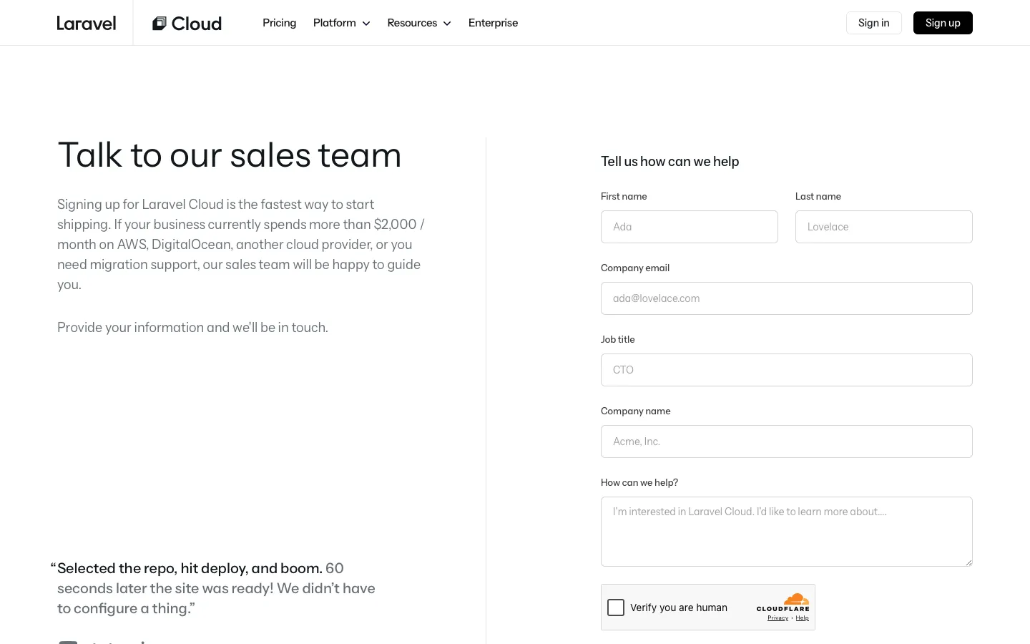The height and width of the screenshot is (644, 1030).
Task: Open the Cloudflare Help link
Action: 803,618
